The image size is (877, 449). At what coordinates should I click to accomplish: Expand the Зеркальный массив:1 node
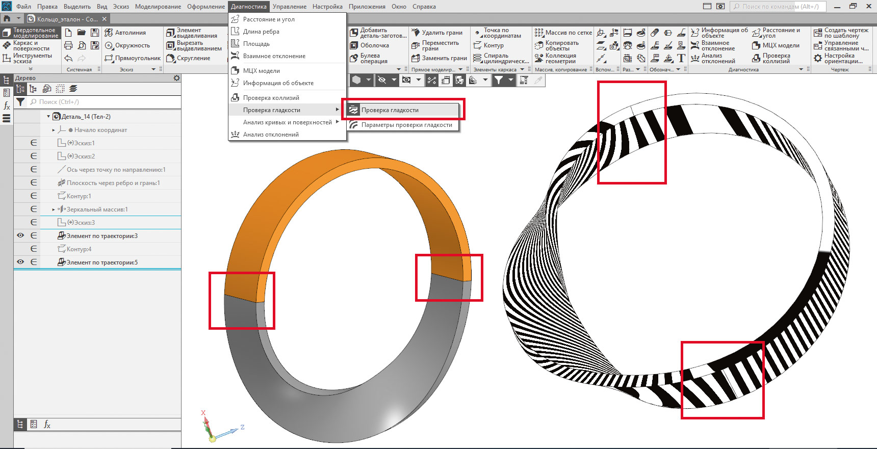(x=54, y=209)
